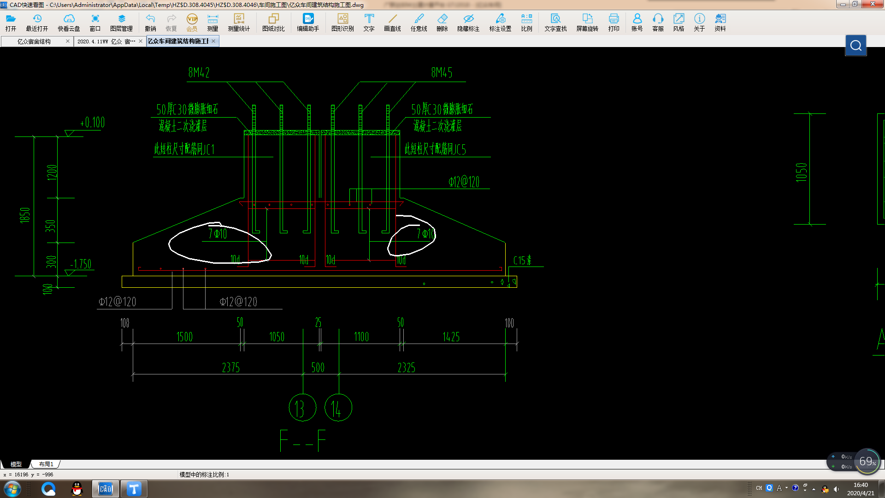Screen dimensions: 885x498
Task: Open the blue Q browser taskbar icon
Action: tap(48, 489)
